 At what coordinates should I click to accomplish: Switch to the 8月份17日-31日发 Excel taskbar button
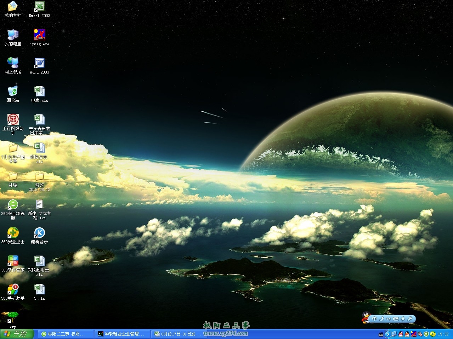179,334
